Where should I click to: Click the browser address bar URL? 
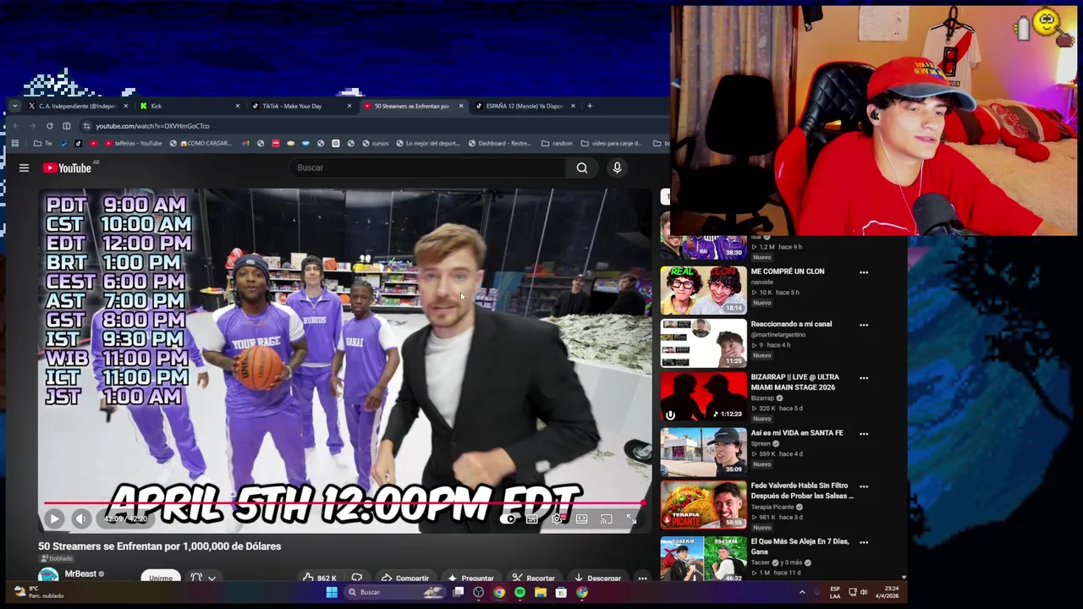(152, 126)
